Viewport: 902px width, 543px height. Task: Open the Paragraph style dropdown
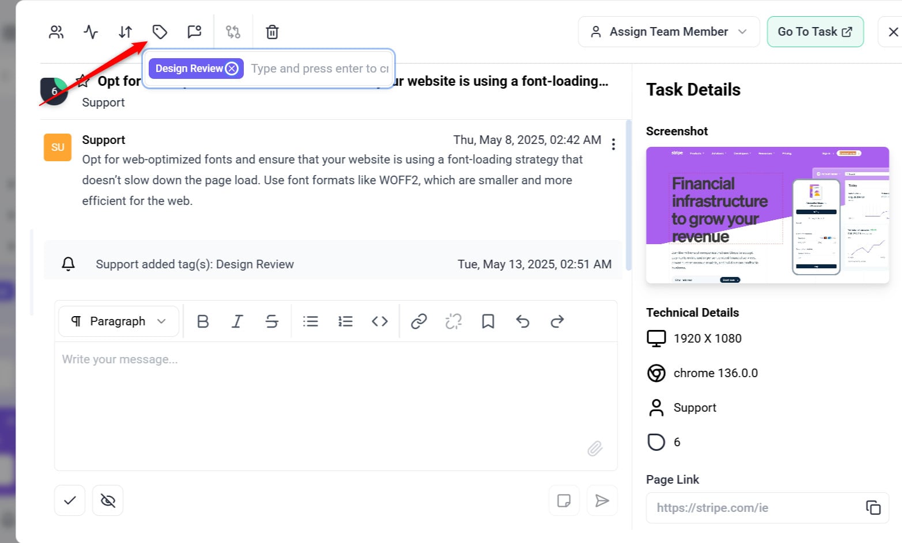coord(118,321)
